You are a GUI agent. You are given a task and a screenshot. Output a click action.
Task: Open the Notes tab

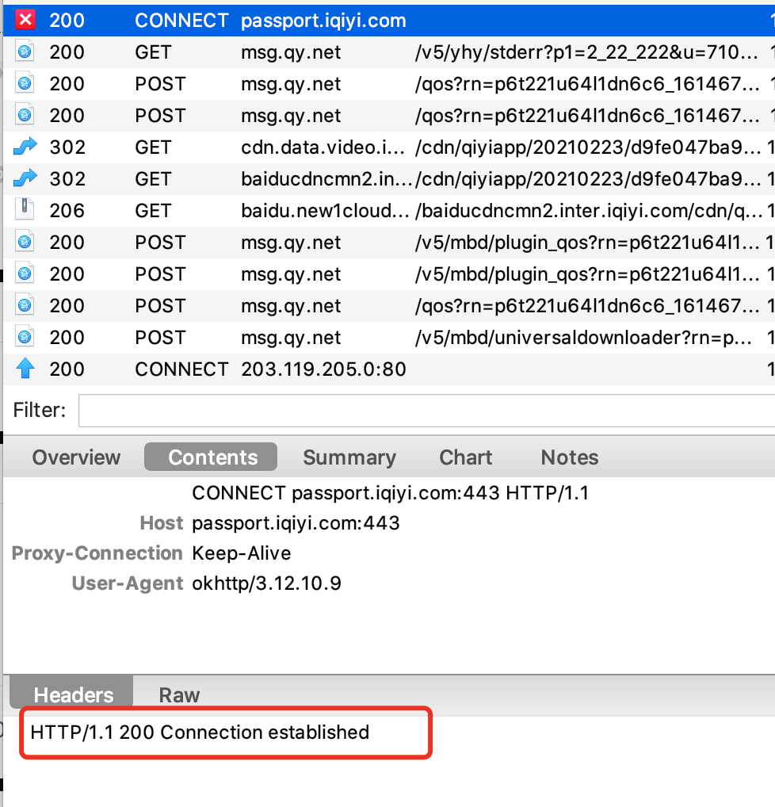[x=570, y=457]
